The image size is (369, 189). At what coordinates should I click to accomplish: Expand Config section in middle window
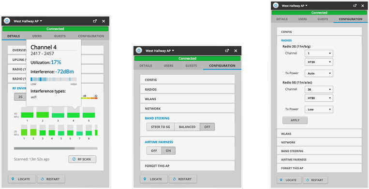click(x=187, y=80)
